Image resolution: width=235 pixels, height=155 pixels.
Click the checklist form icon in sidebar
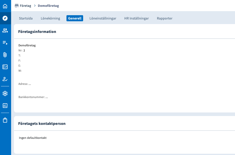tap(5, 67)
